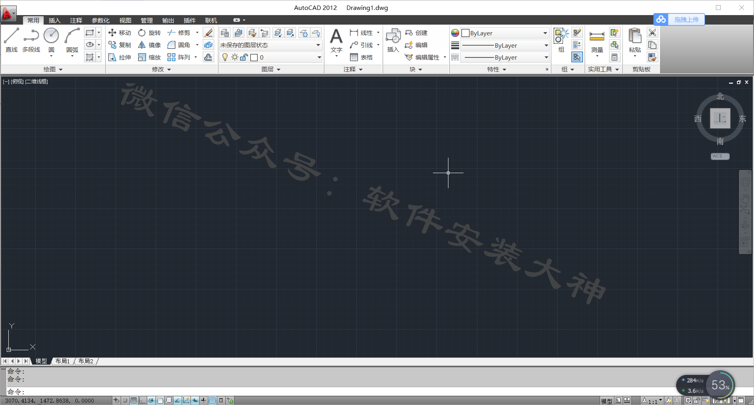This screenshot has width=754, height=405.
Task: Click the Scale (缩放) tool
Action: click(149, 57)
